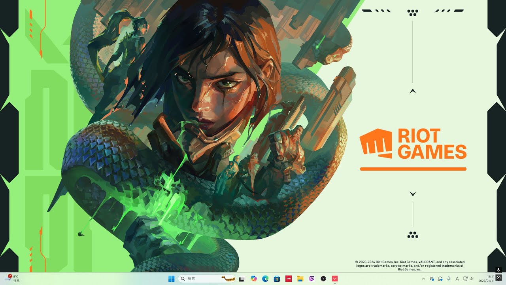The width and height of the screenshot is (506, 285).
Task: Open the red TRN tracker app
Action: (289, 279)
